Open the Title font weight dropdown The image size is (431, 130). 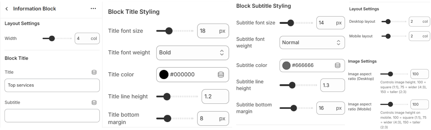192,53
